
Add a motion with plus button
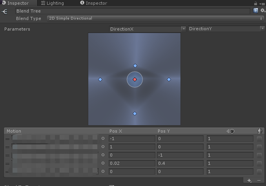(x=249, y=181)
